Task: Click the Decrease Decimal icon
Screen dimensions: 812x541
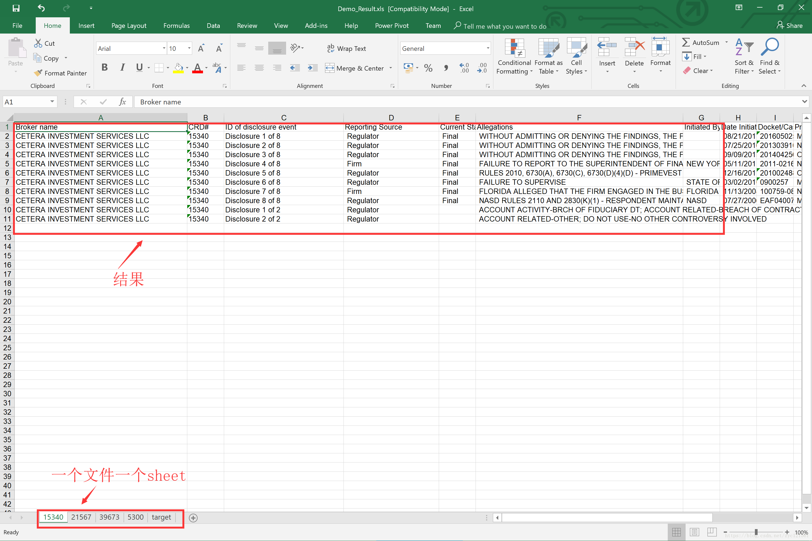Action: click(482, 68)
